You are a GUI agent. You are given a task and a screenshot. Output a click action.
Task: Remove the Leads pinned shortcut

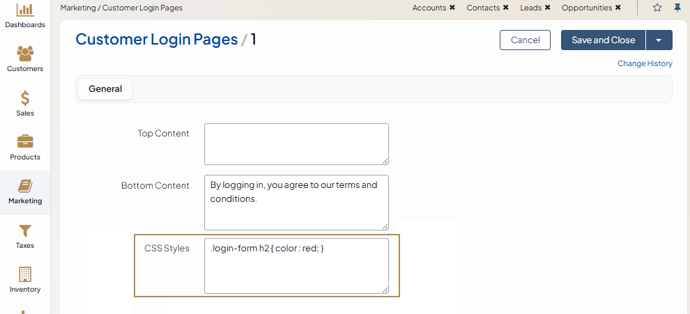548,8
